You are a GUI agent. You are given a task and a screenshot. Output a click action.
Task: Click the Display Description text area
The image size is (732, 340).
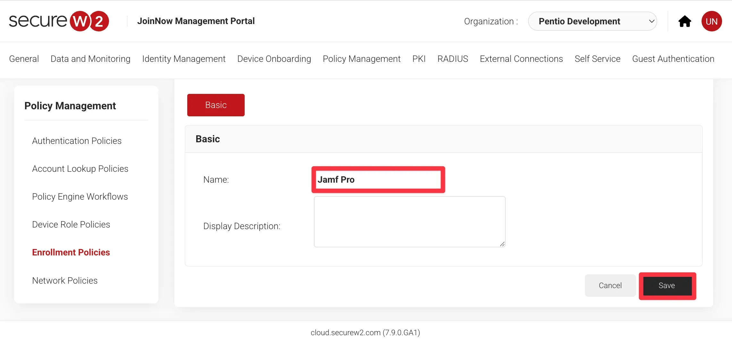[409, 222]
